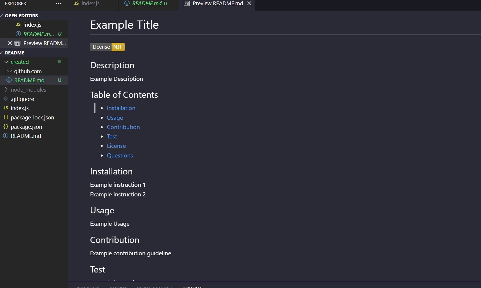Viewport: 481px width, 288px height.
Task: Click the License MIT badge
Action: (107, 47)
